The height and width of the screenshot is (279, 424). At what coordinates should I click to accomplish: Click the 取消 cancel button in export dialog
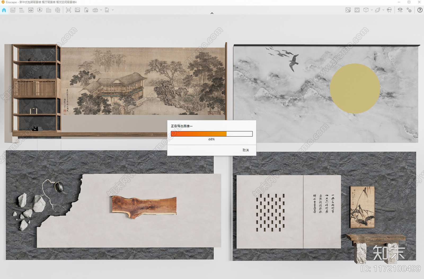[246, 150]
